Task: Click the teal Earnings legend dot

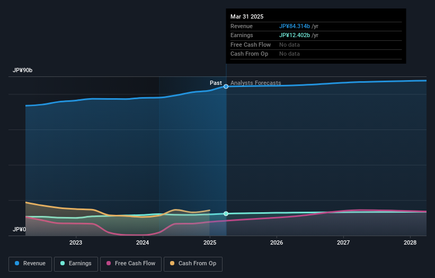Action: point(63,263)
